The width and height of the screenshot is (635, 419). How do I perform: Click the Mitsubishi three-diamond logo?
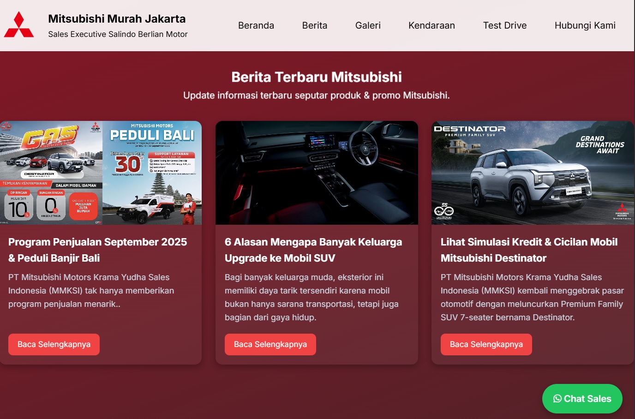[x=18, y=24]
